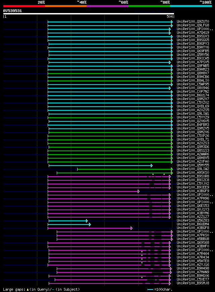Viewport: 215px width, 292px height.
Task: Open hit UniRef100_B9SGV3
Action: pyautogui.click(x=193, y=36)
